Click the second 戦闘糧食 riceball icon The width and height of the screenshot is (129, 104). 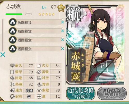(13, 31)
